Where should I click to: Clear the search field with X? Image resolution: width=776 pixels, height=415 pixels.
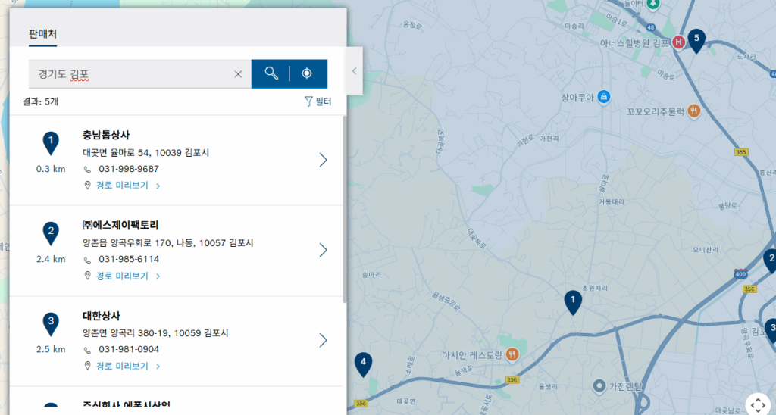(x=238, y=74)
